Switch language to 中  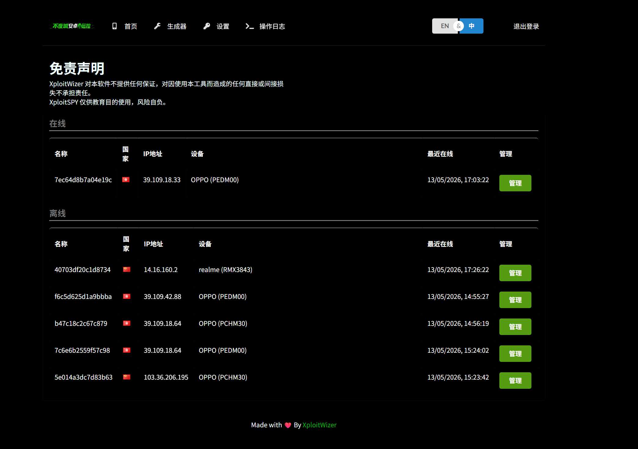click(472, 26)
